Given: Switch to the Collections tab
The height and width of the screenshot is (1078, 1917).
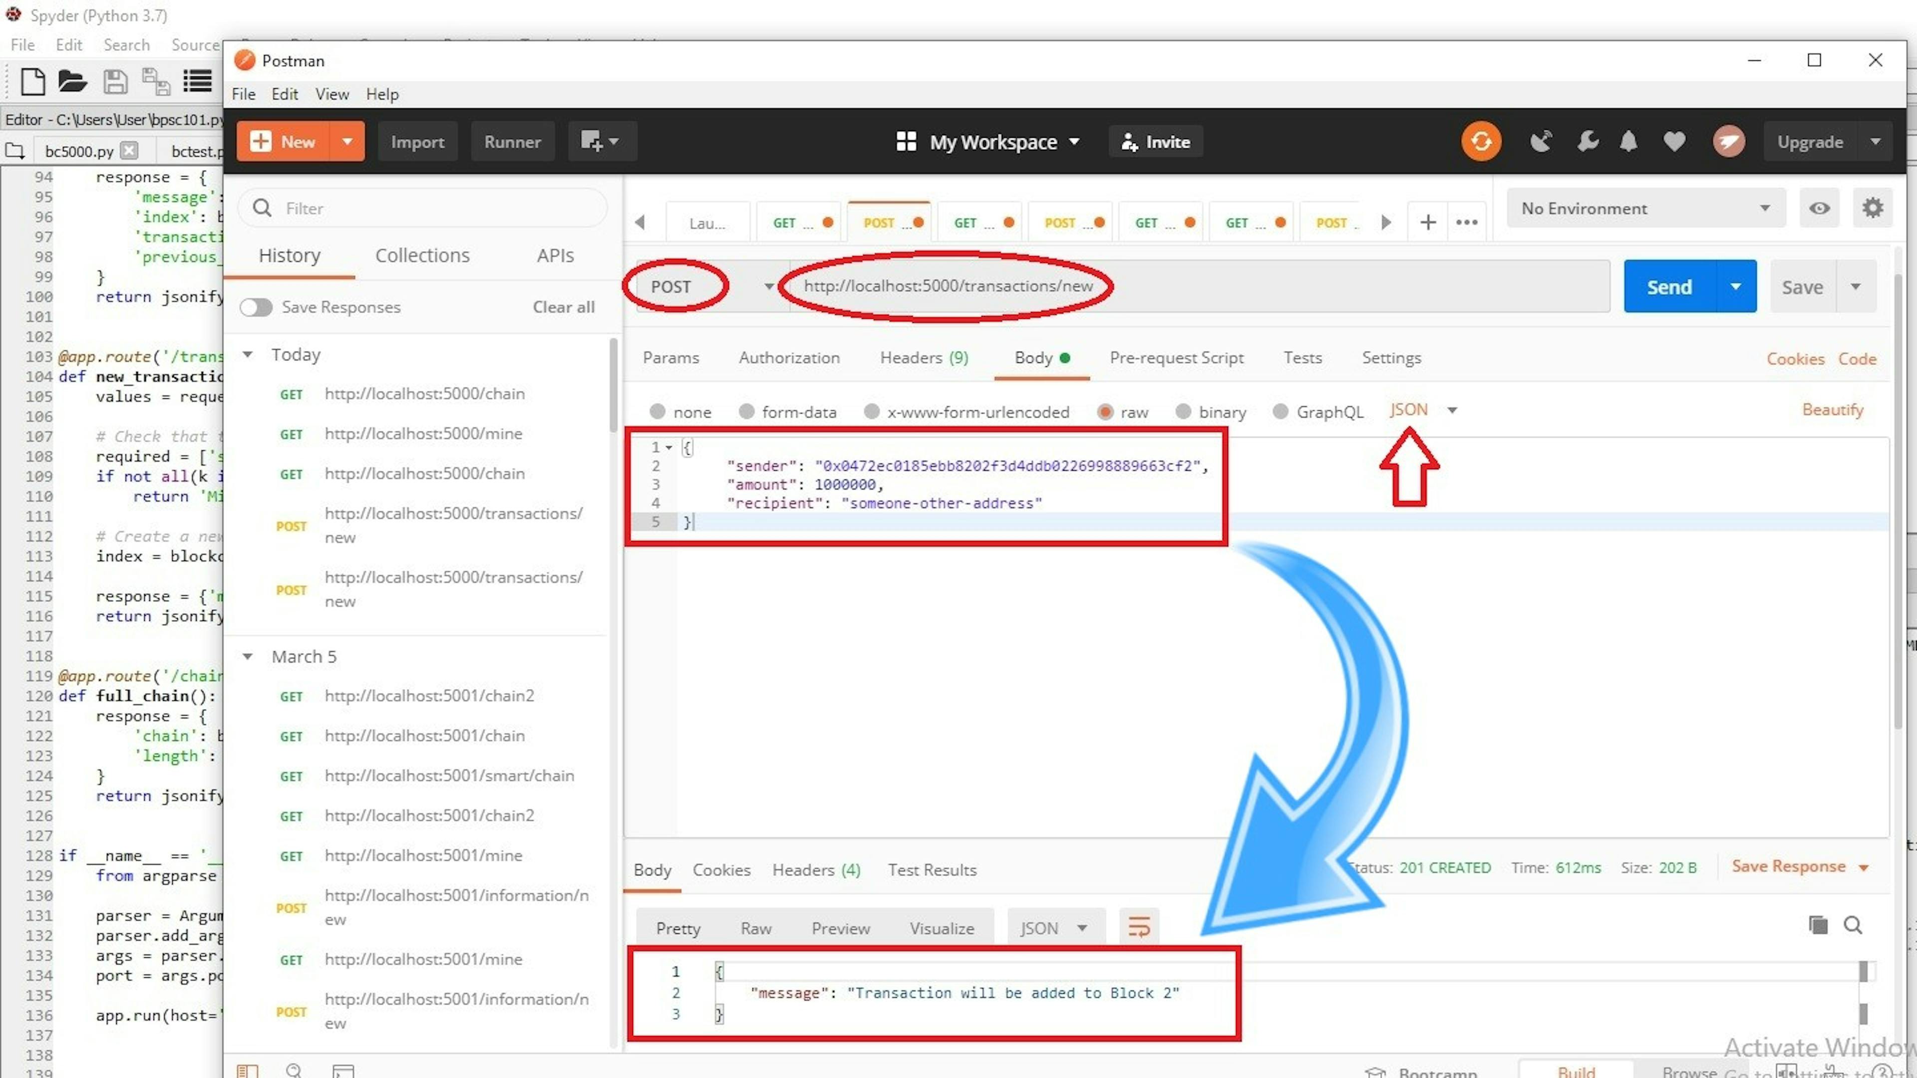Looking at the screenshot, I should tap(423, 255).
